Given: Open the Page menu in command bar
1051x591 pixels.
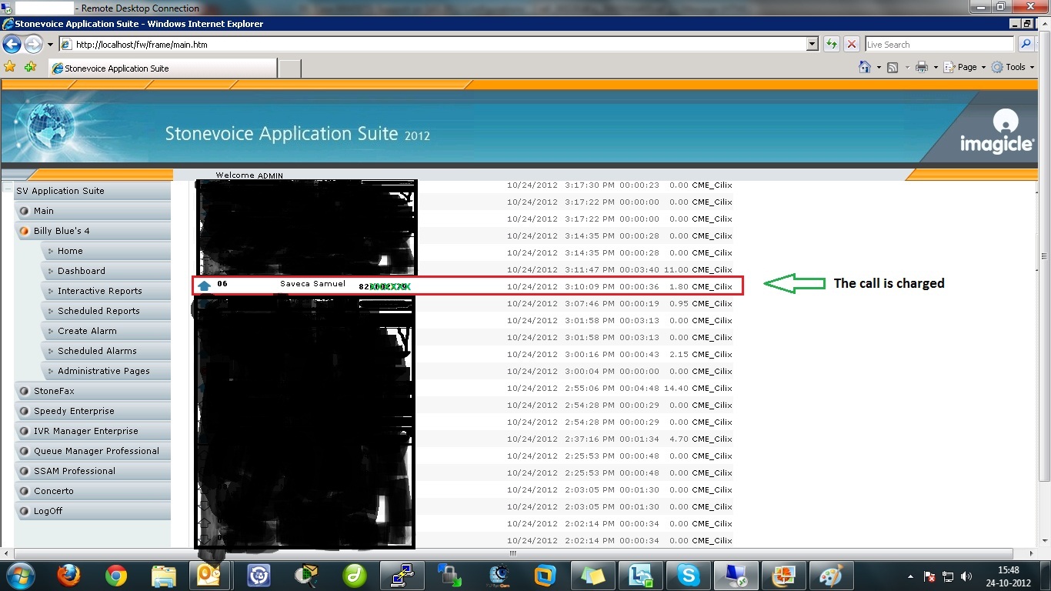Looking at the screenshot, I should pyautogui.click(x=965, y=68).
